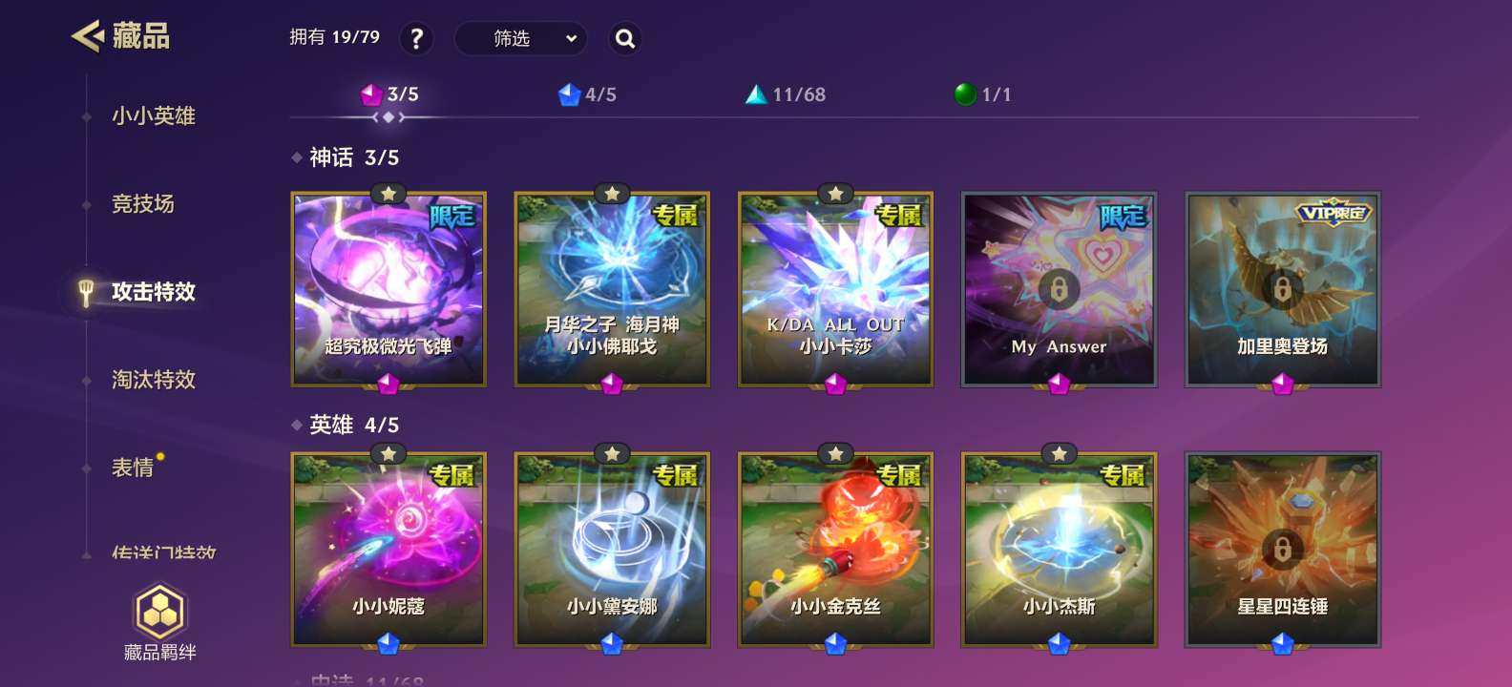Select the cyan triangle 11/68 filter
The width and height of the screenshot is (1512, 687).
coord(786,94)
